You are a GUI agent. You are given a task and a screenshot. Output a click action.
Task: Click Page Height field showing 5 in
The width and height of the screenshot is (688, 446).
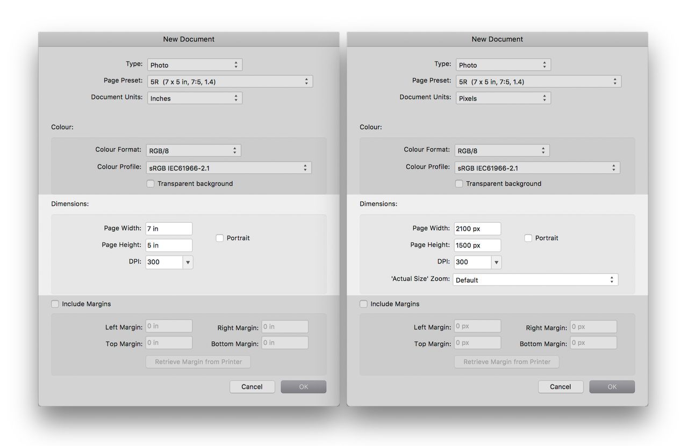coord(169,245)
